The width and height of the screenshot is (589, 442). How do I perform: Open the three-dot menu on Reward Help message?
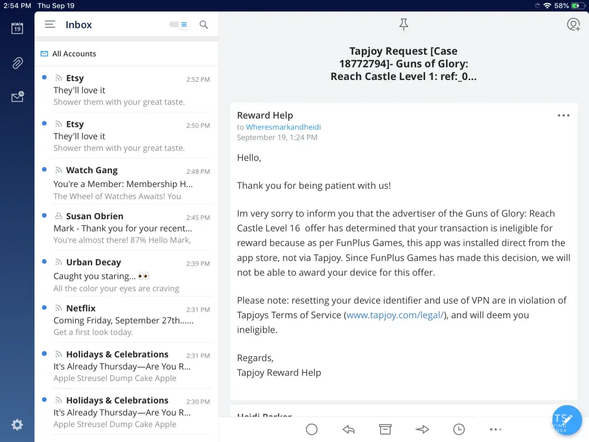coord(563,115)
